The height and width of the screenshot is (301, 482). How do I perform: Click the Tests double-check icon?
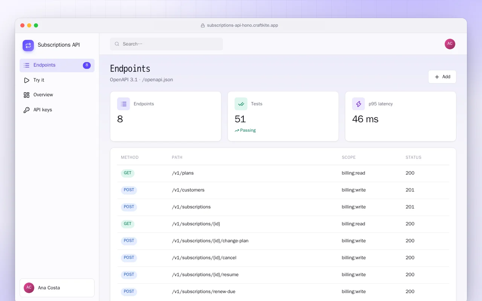click(241, 104)
